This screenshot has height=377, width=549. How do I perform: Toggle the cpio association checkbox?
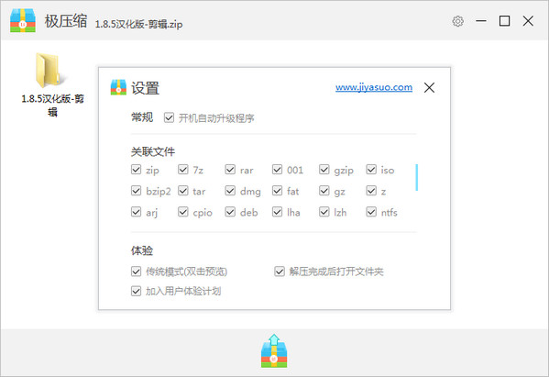coord(183,212)
